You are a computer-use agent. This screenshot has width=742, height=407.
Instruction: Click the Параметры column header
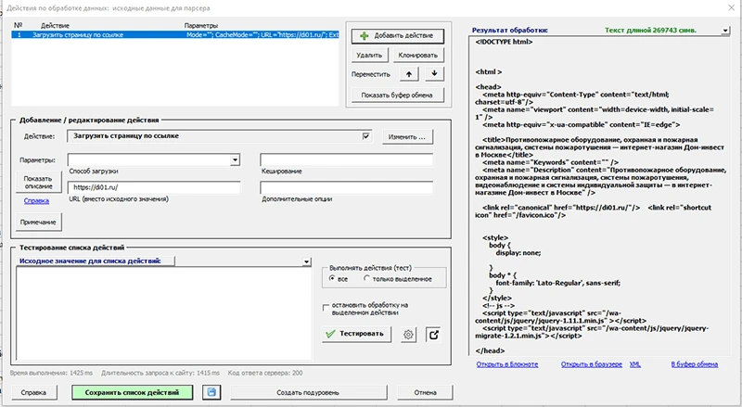click(201, 26)
